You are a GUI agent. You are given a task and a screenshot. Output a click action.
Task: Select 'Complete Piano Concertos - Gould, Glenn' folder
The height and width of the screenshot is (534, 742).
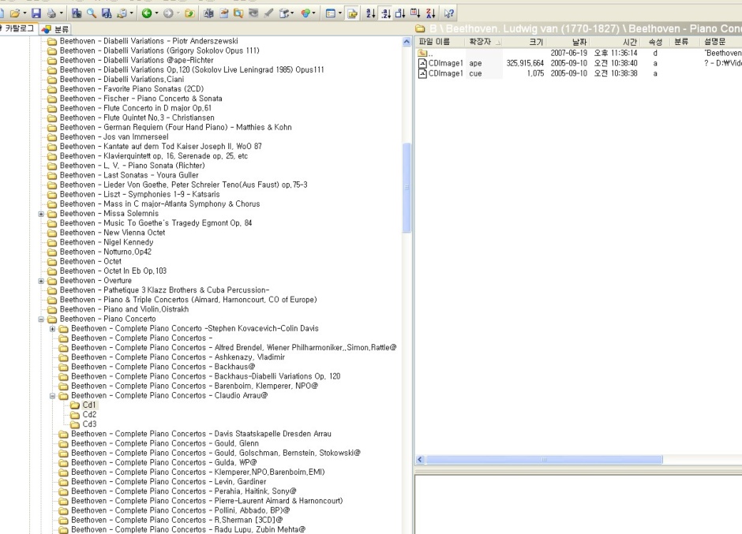pyautogui.click(x=165, y=443)
